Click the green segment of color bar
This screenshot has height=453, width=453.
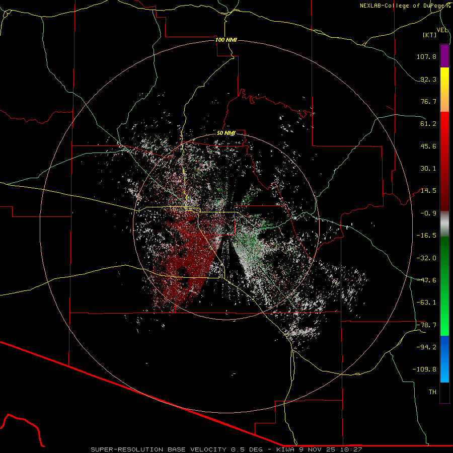click(444, 286)
